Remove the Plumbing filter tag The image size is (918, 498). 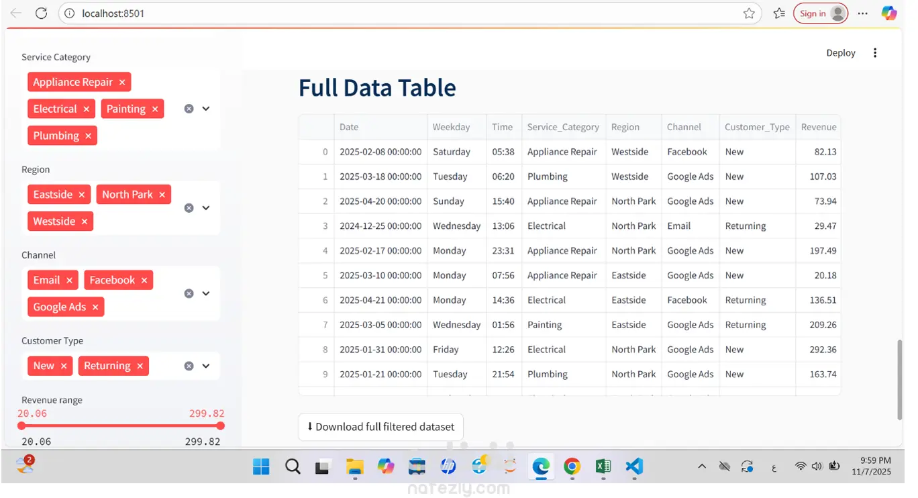tap(88, 136)
